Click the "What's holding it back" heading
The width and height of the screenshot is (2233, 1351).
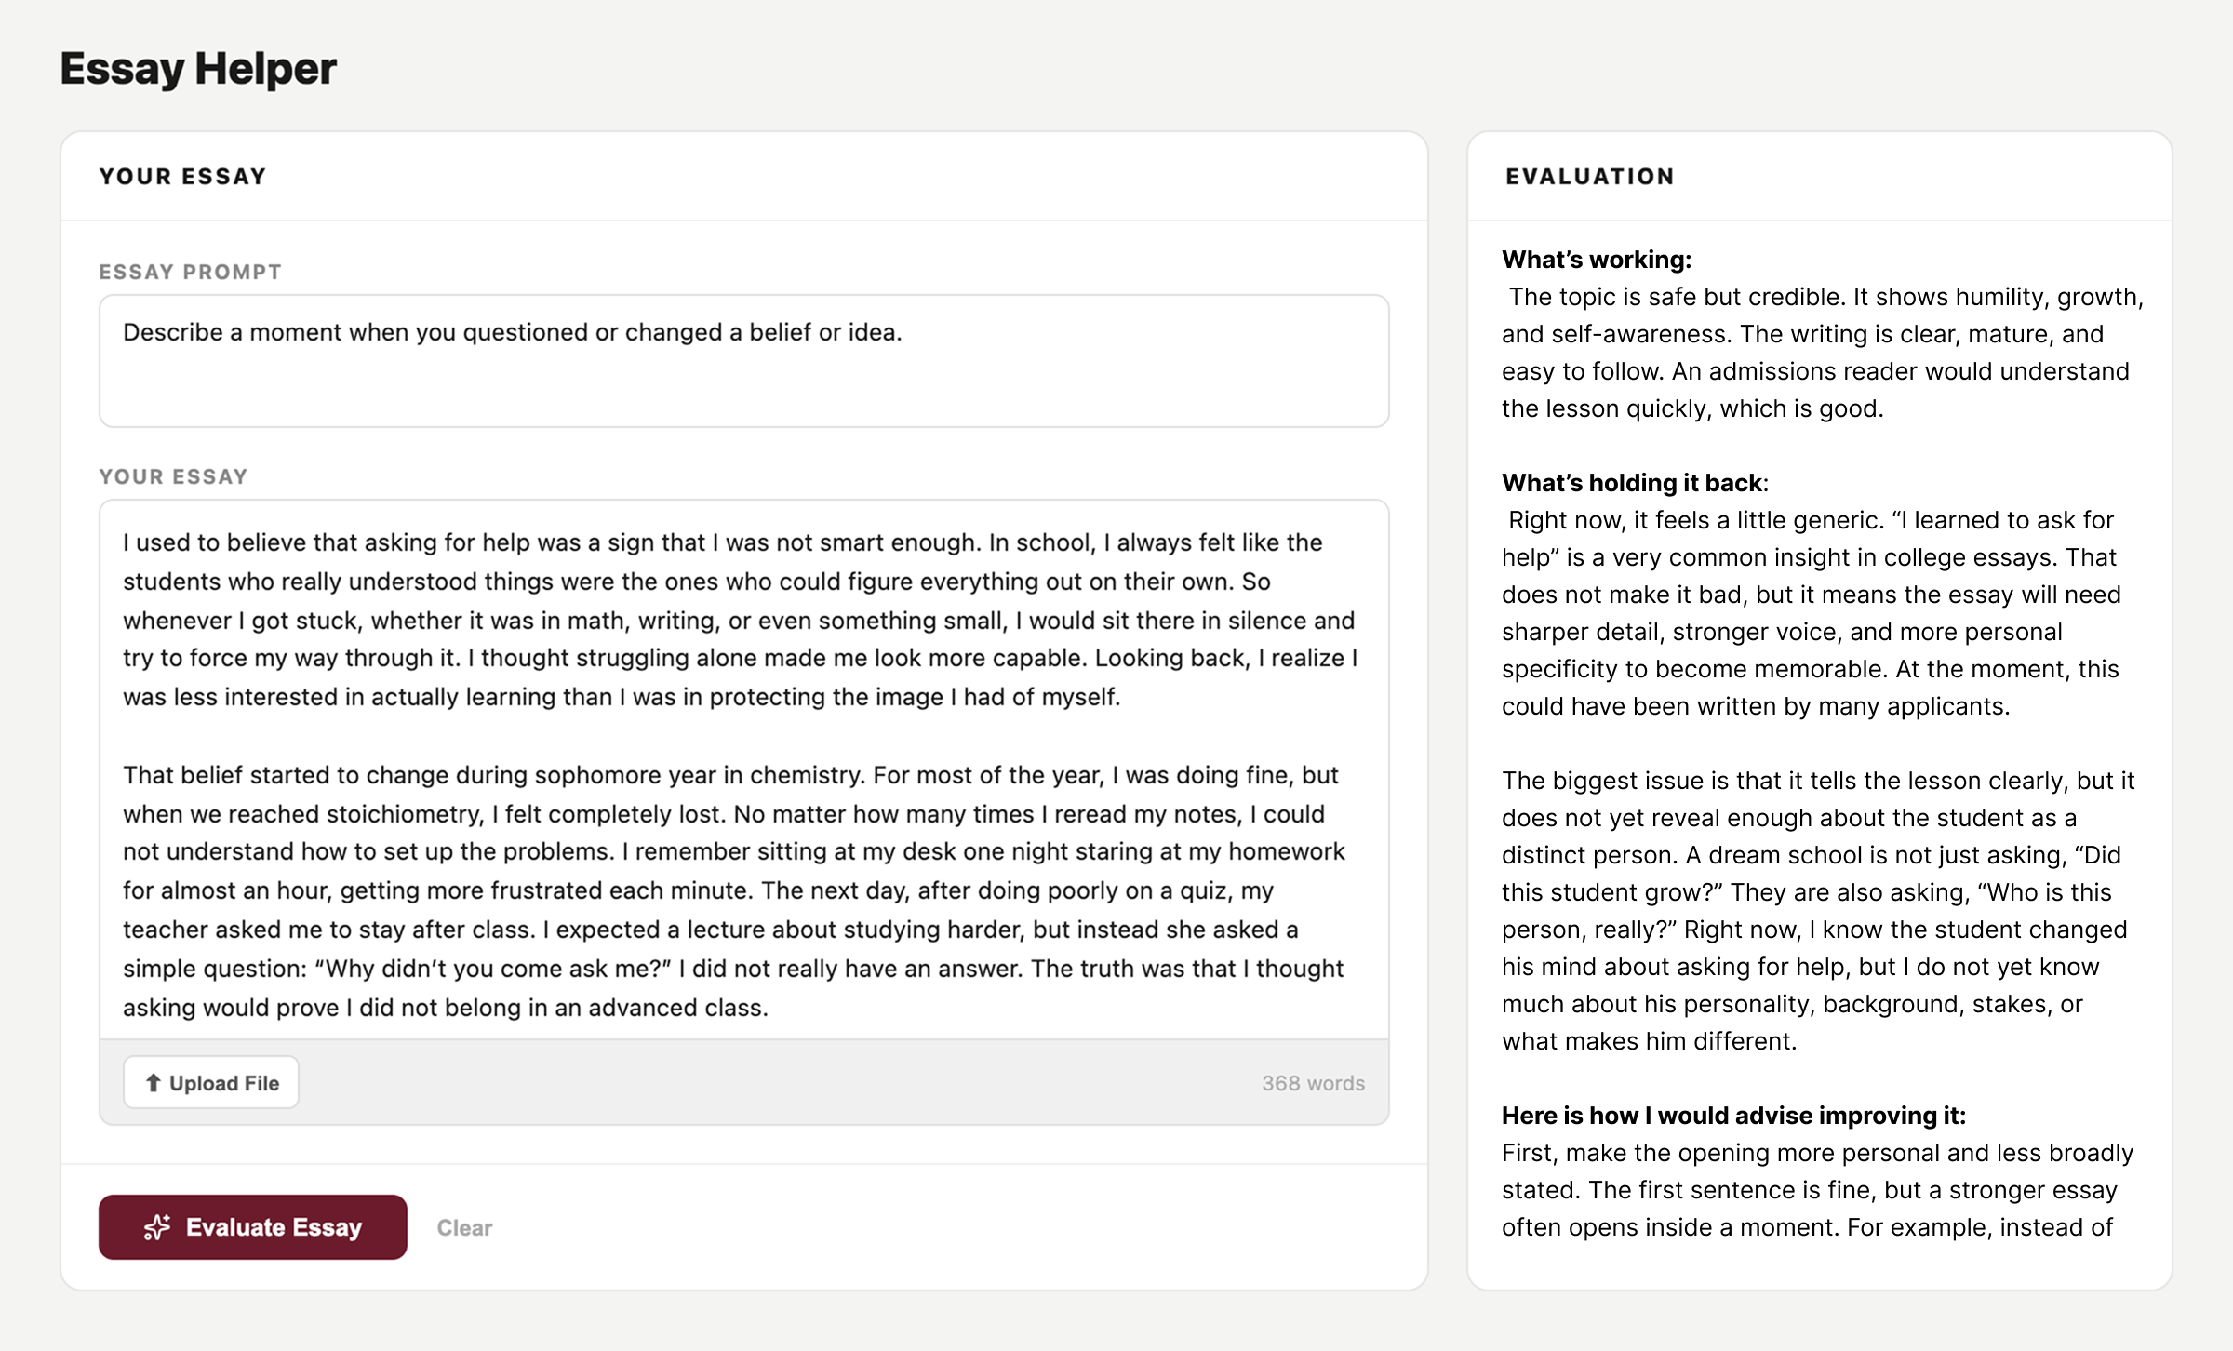pyautogui.click(x=1633, y=483)
